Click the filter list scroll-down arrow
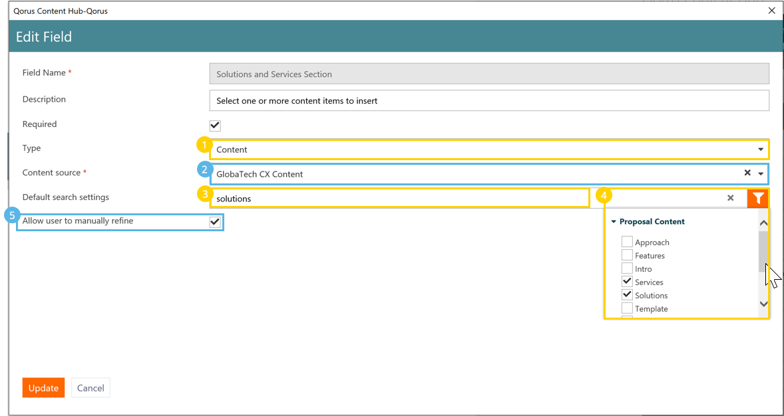This screenshot has width=784, height=416. (x=763, y=304)
